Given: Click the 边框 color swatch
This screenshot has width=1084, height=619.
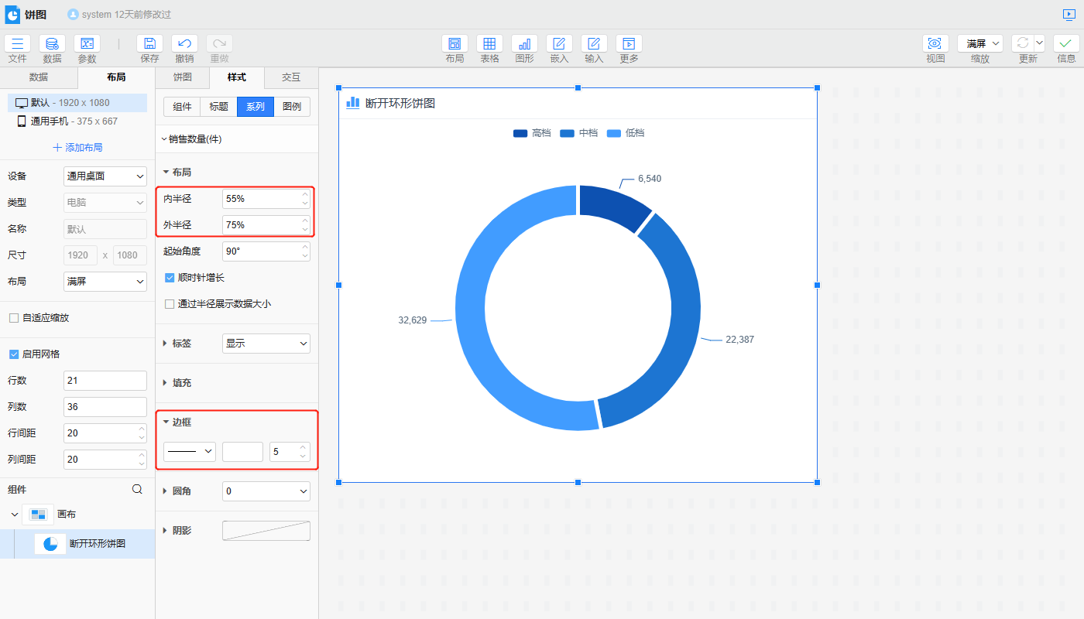Looking at the screenshot, I should [242, 452].
